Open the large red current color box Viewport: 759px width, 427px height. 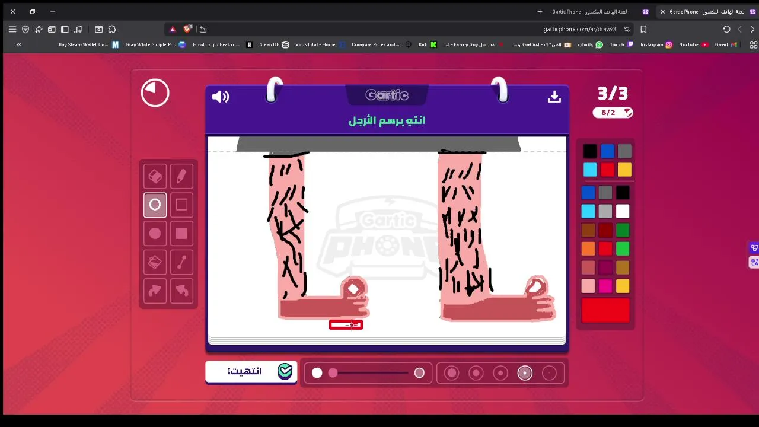(x=605, y=311)
